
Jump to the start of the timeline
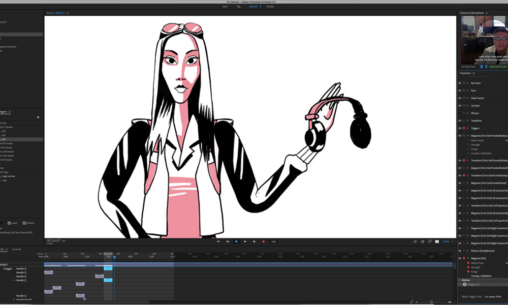coord(218,241)
